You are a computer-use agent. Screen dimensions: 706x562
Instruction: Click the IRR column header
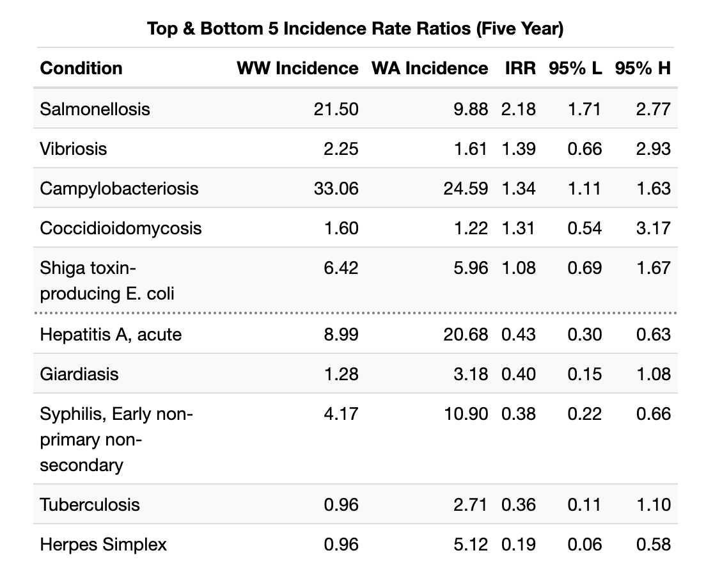tap(520, 68)
